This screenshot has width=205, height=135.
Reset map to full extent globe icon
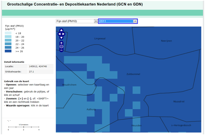61,47
